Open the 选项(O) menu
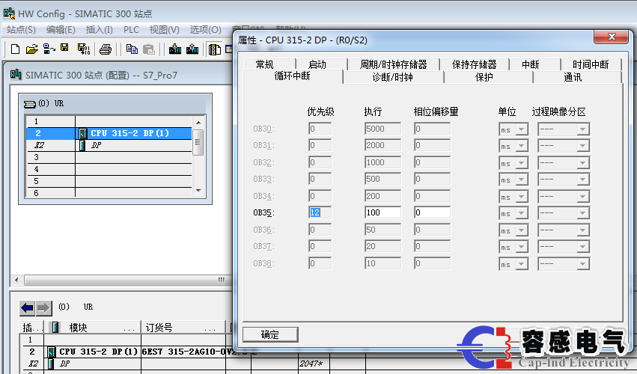 pos(206,30)
